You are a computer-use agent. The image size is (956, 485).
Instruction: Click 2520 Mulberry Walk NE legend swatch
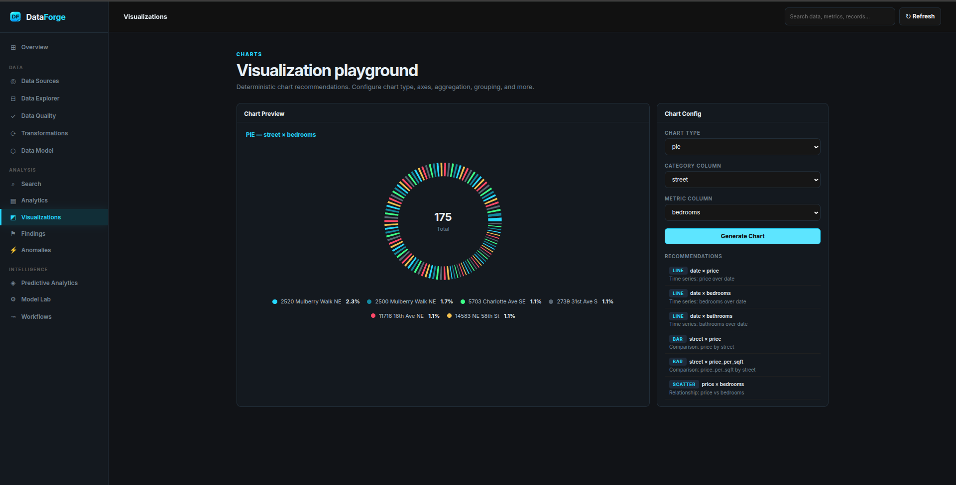pyautogui.click(x=275, y=301)
